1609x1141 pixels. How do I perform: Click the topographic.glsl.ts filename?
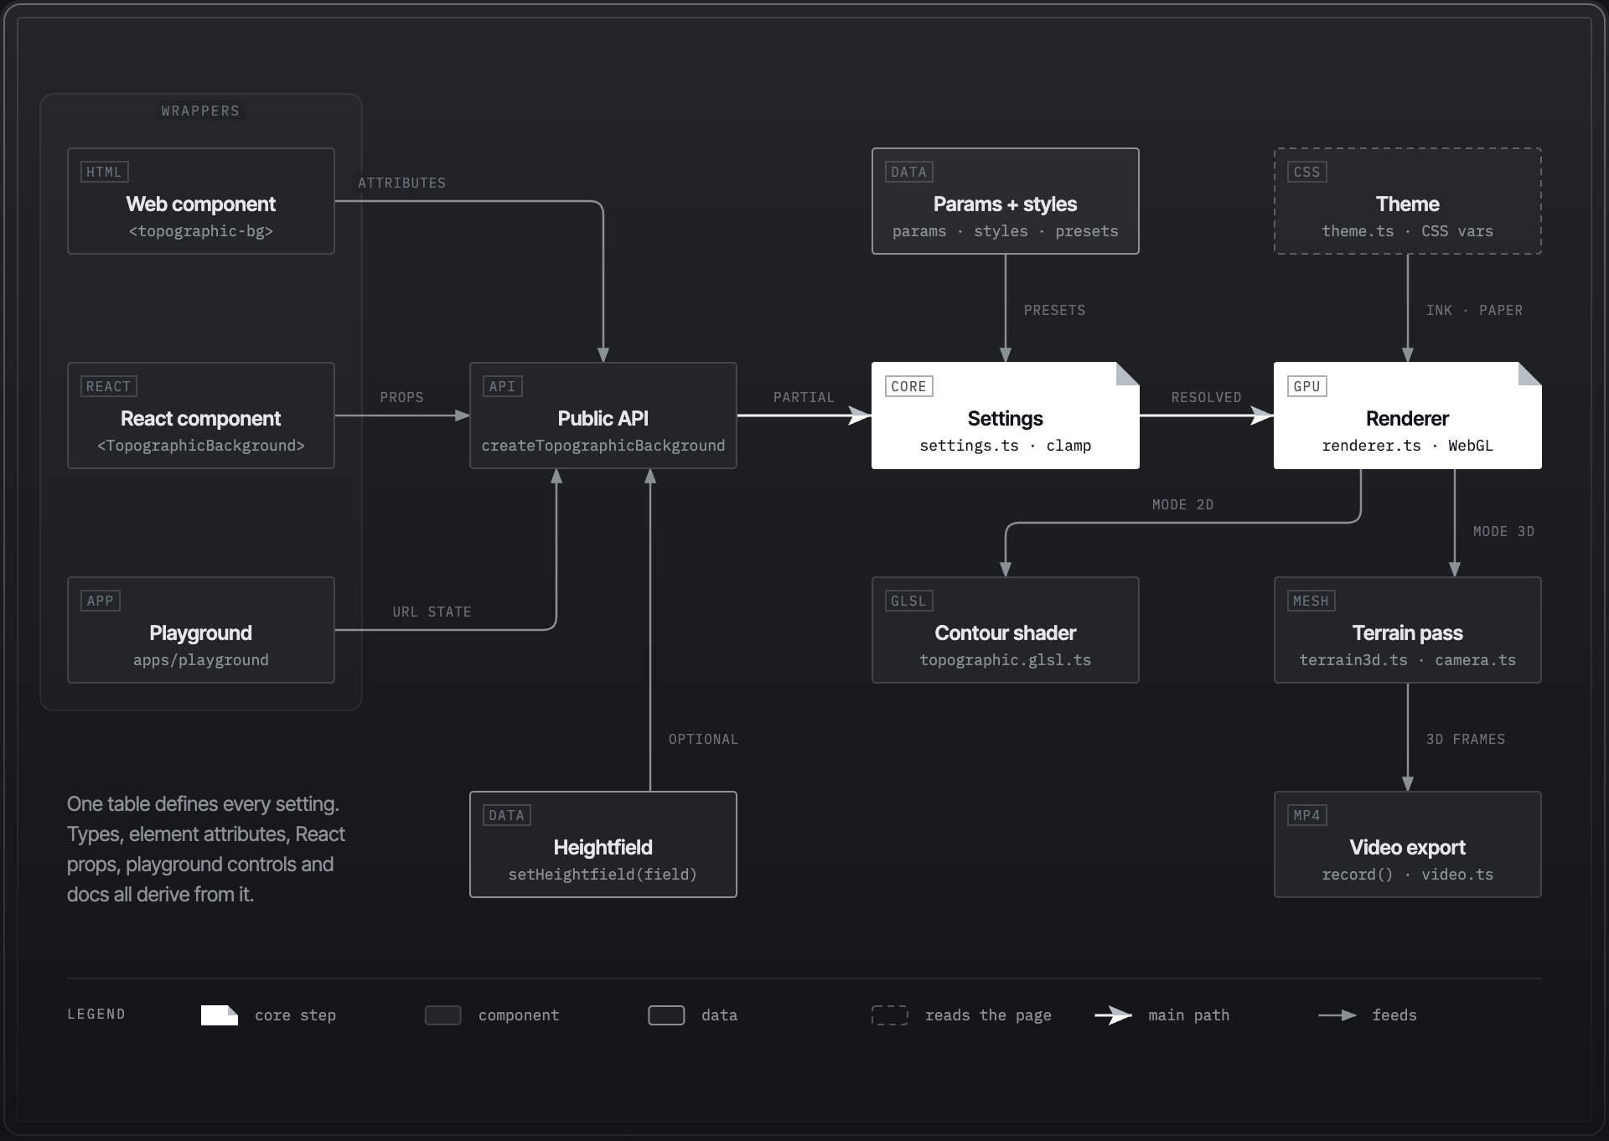tap(1006, 660)
